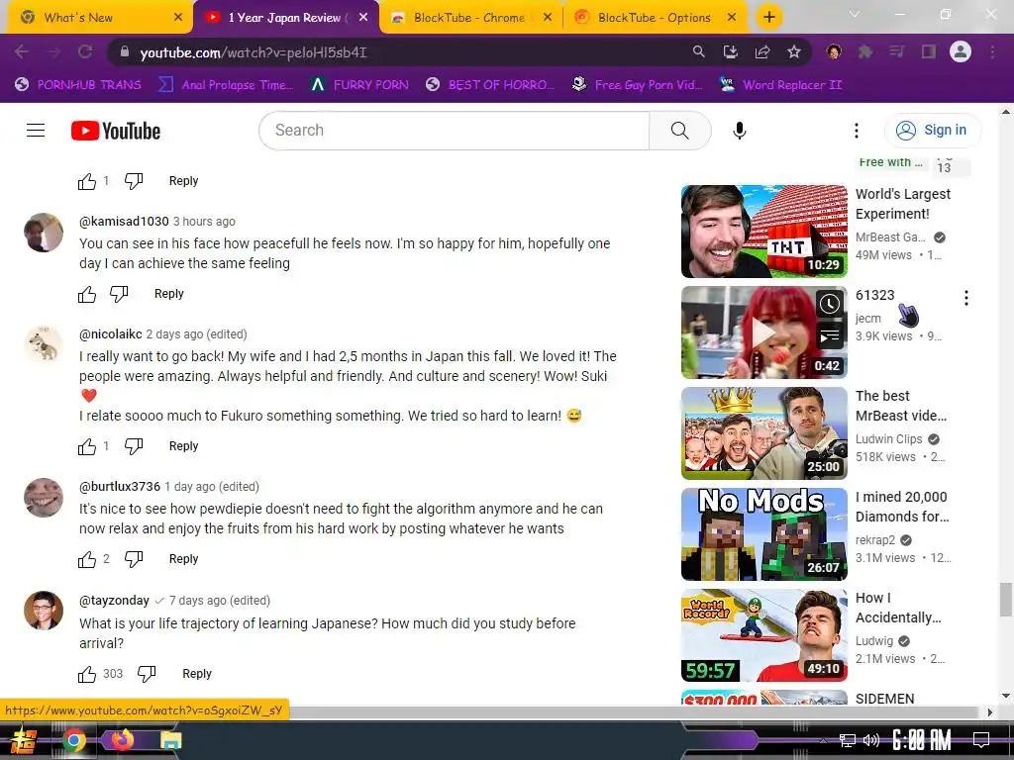
Task: Like the comment by @burtlux3736
Action: 87,560
